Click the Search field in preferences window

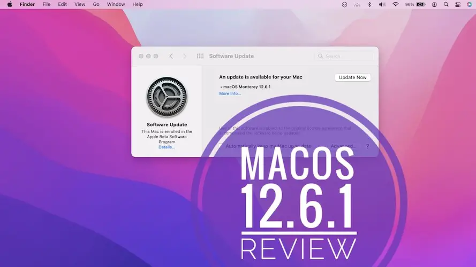(345, 56)
